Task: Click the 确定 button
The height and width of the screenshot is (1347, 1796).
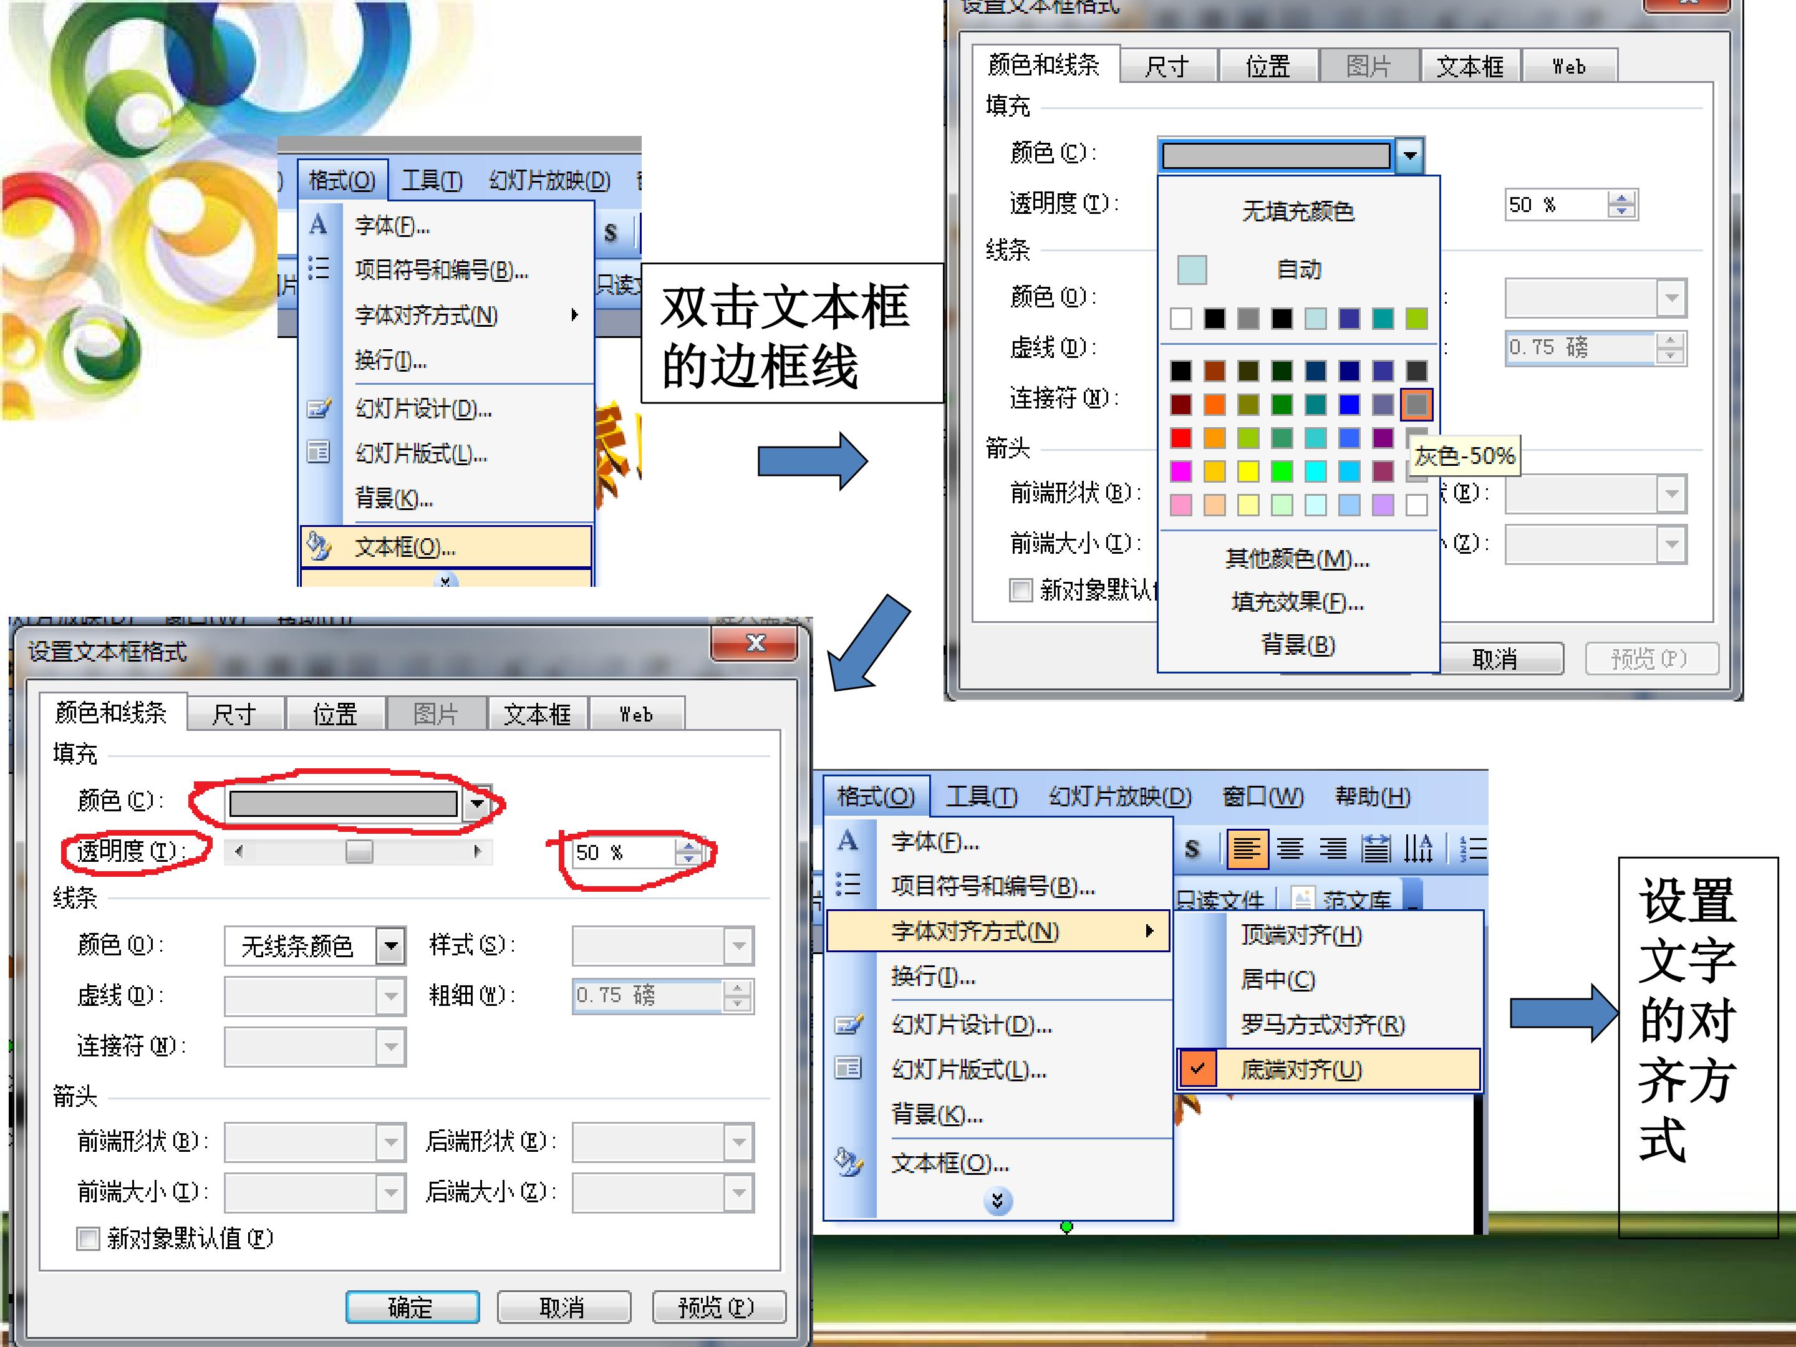Action: [x=412, y=1307]
